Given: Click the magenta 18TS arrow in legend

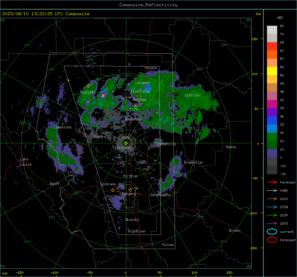Looking at the screenshot, I should [x=272, y=224].
